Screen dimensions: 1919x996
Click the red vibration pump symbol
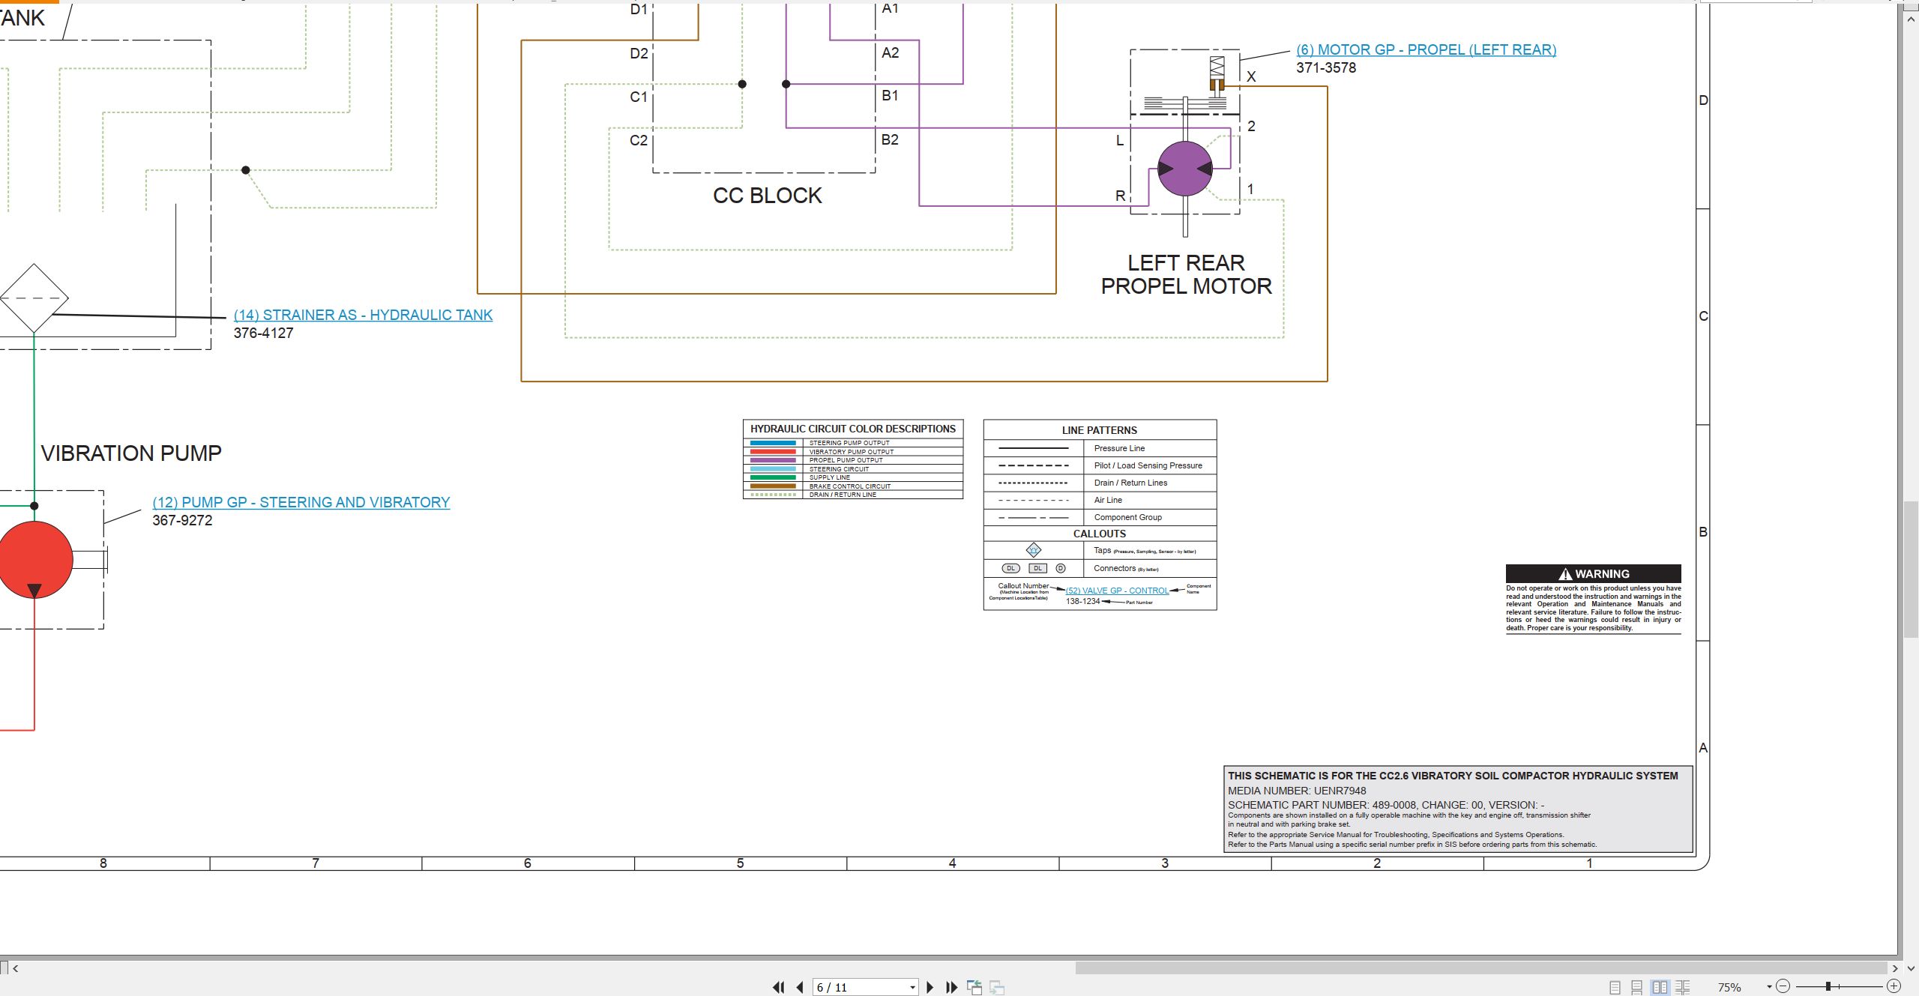[34, 559]
